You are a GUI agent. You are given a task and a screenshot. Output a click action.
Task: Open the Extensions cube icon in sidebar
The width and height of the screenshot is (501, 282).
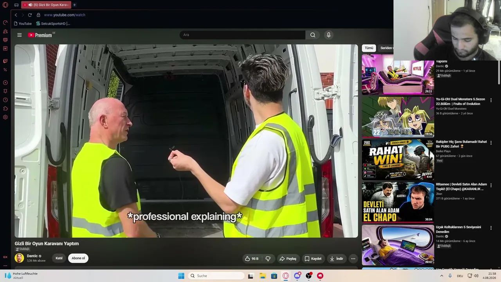click(5, 108)
